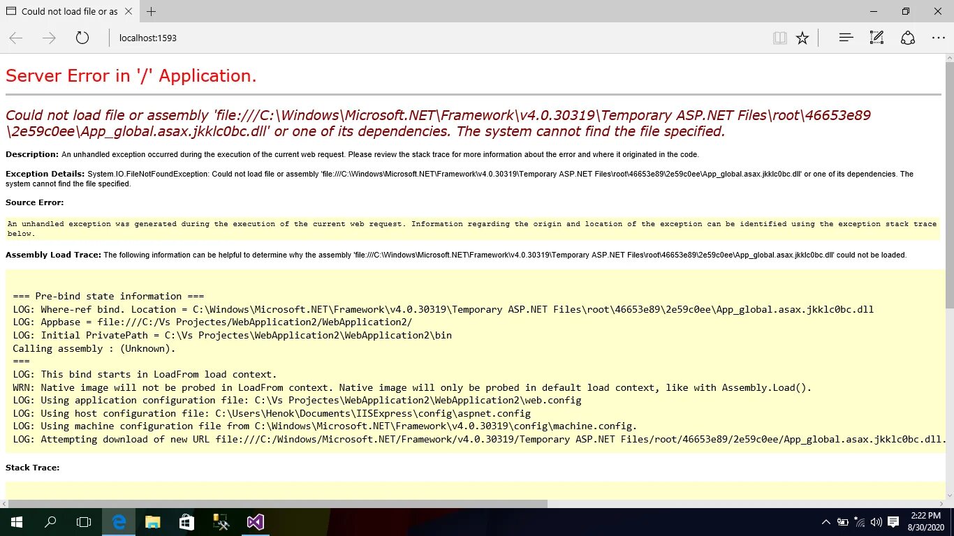
Task: Click the 'Description:' label
Action: (32, 154)
